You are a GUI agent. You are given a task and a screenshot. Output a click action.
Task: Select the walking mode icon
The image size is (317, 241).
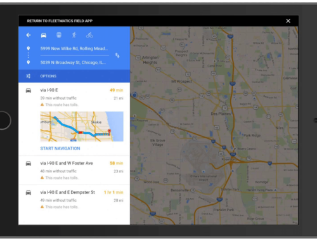[x=74, y=35]
